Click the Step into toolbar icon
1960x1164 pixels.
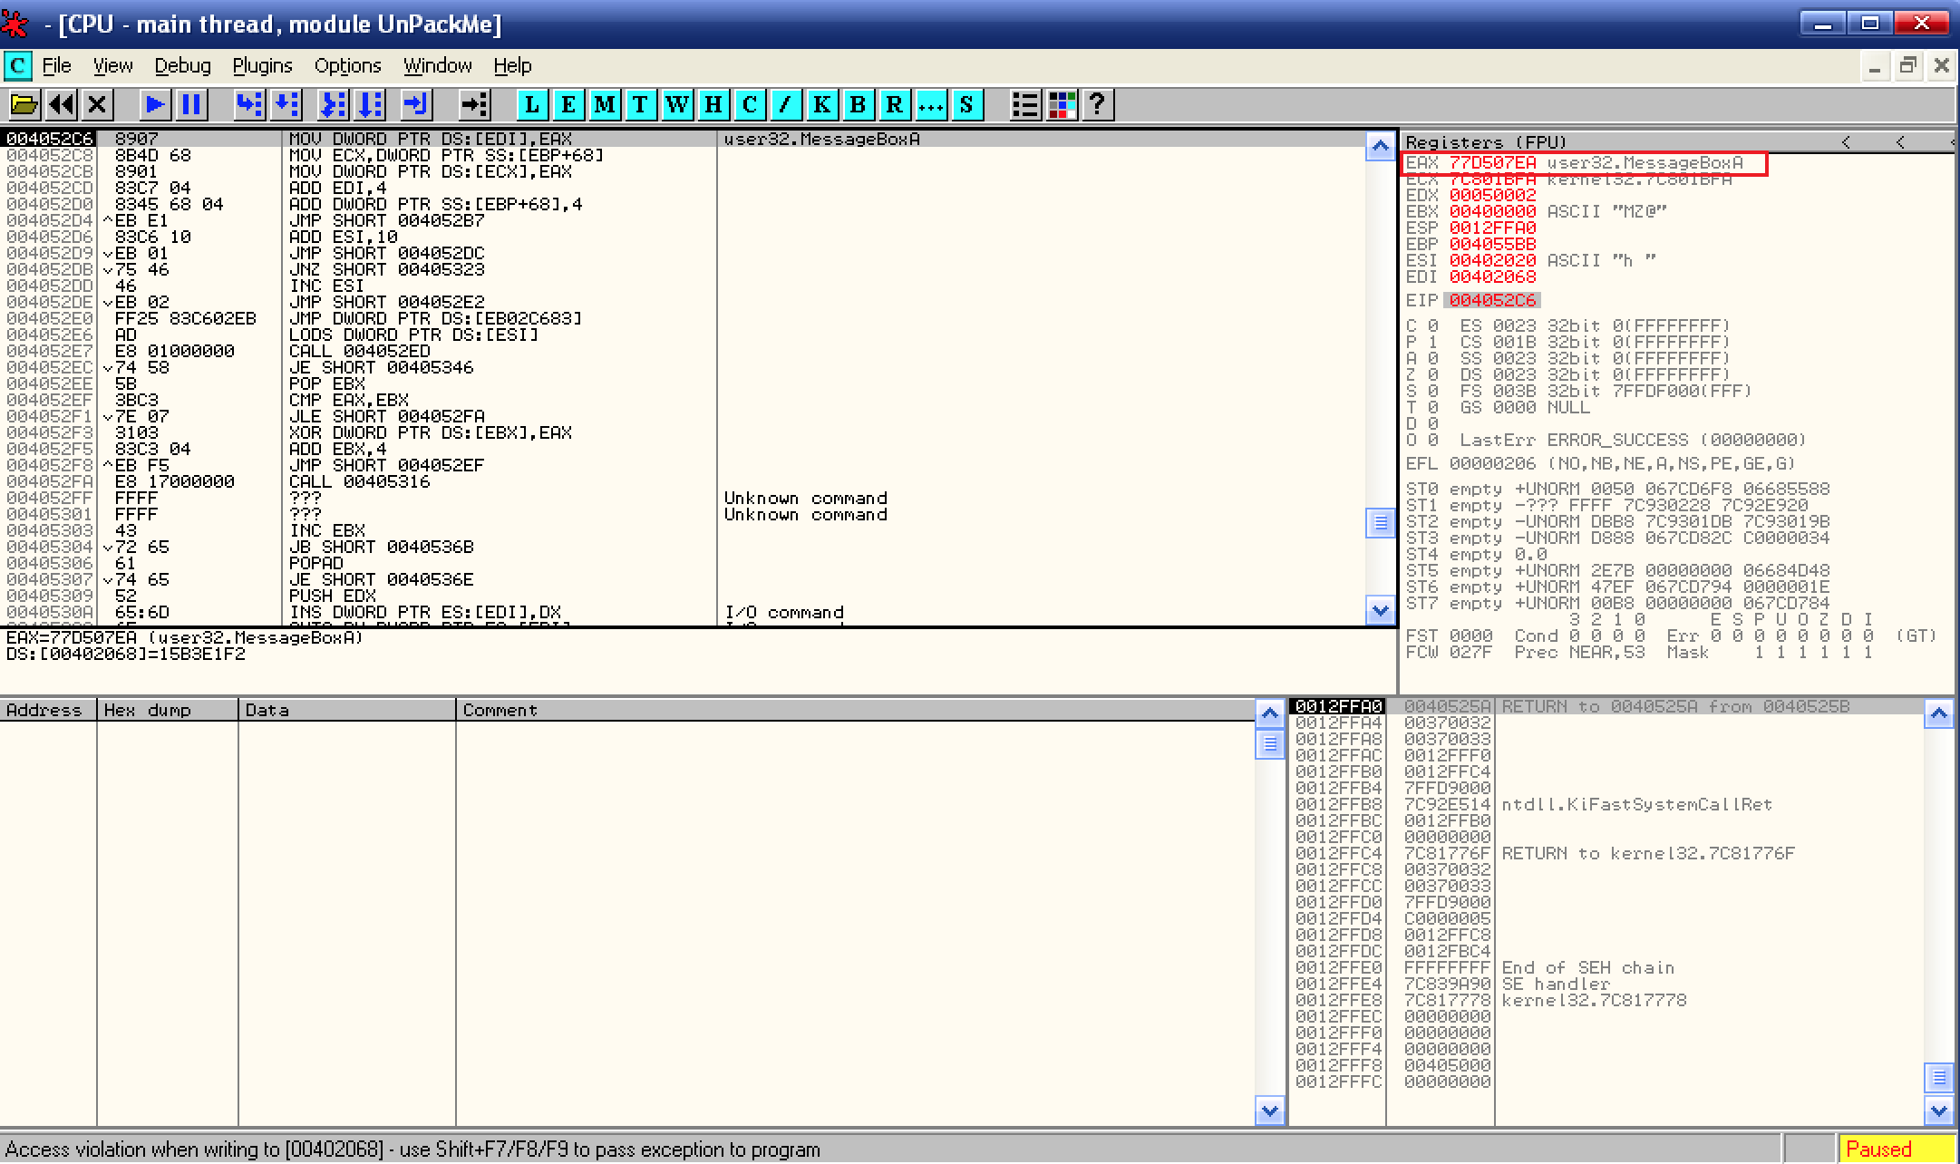(249, 105)
